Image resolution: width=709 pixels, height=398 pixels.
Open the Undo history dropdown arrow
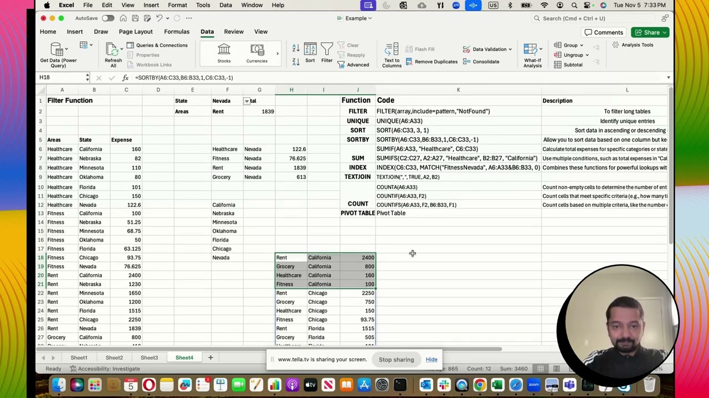pyautogui.click(x=168, y=18)
